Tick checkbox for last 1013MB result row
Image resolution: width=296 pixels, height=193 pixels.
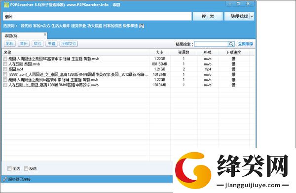tap(5, 85)
